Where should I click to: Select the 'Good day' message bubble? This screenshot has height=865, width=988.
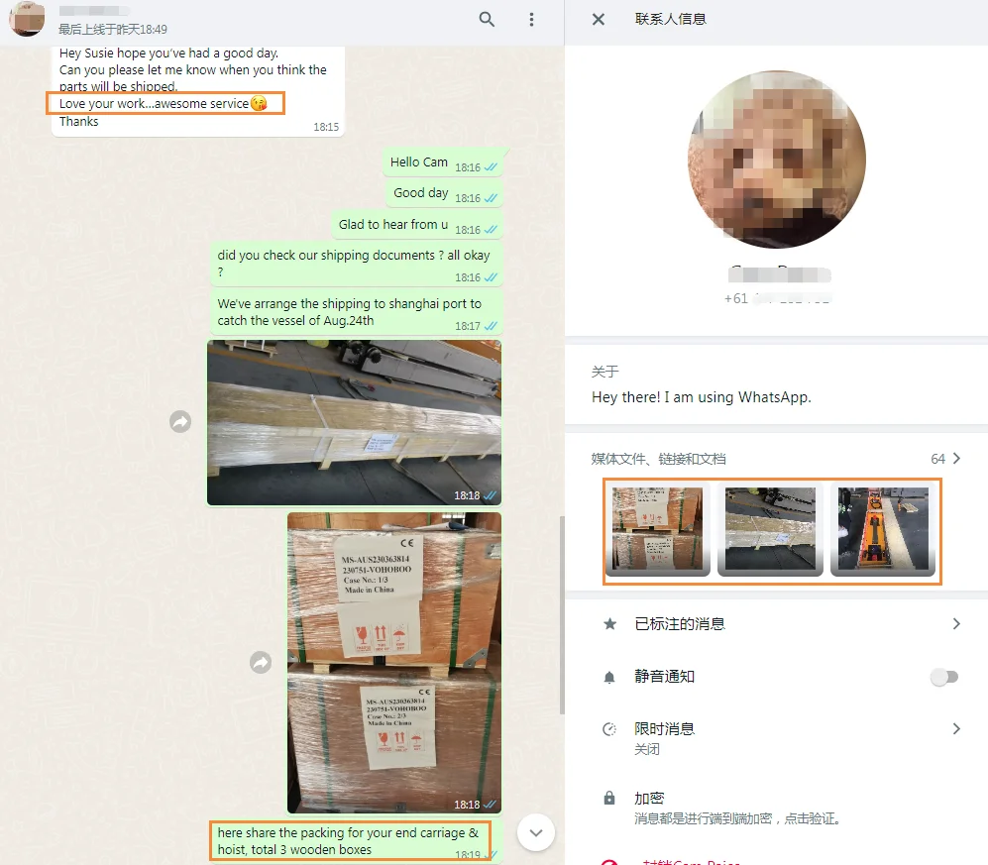tap(445, 194)
